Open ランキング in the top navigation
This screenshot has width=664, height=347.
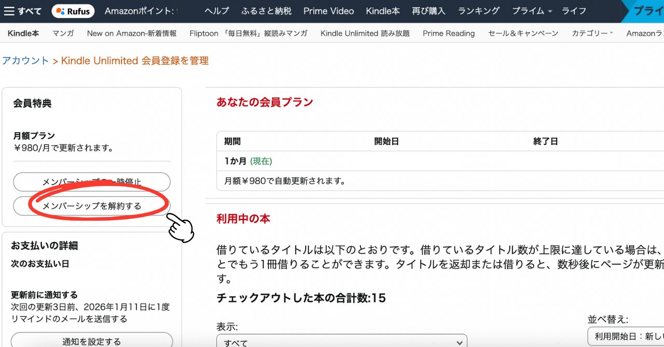coord(478,11)
